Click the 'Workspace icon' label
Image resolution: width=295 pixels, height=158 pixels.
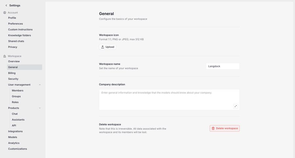pyautogui.click(x=109, y=35)
